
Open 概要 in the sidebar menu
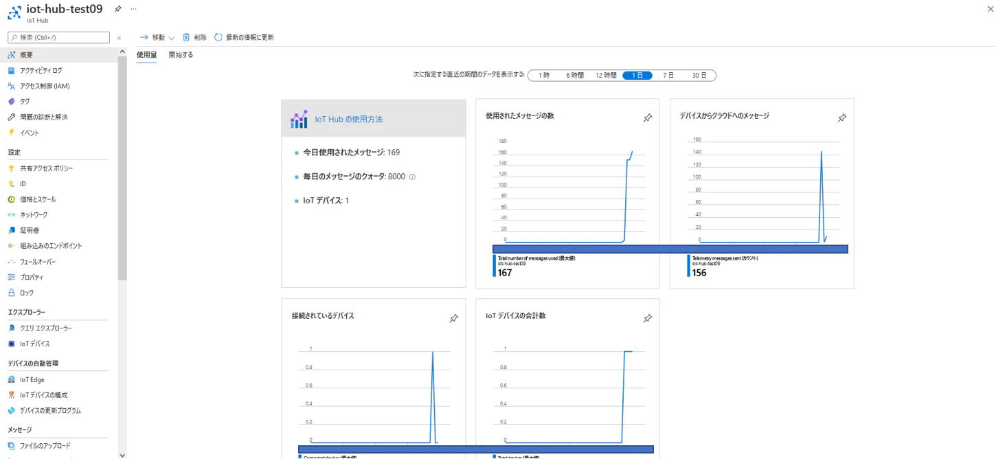(x=58, y=55)
